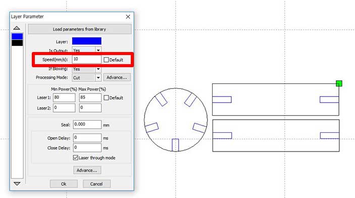Close the Layer Parameter dialog

point(128,17)
